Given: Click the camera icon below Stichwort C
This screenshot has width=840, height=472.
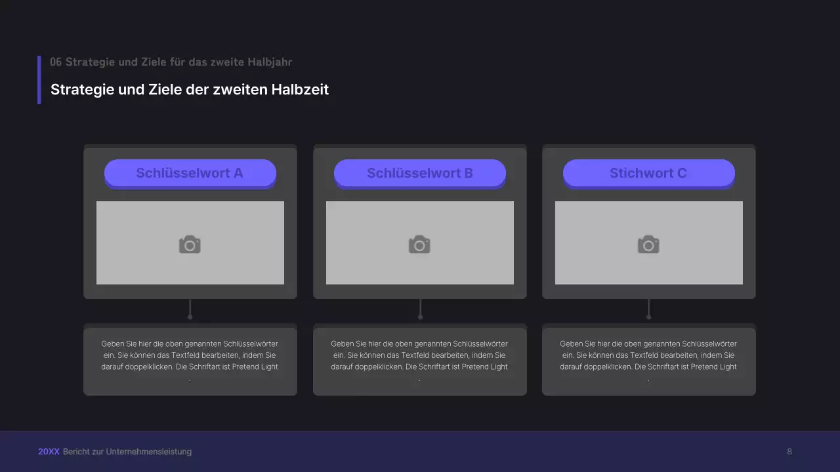Looking at the screenshot, I should tap(648, 245).
